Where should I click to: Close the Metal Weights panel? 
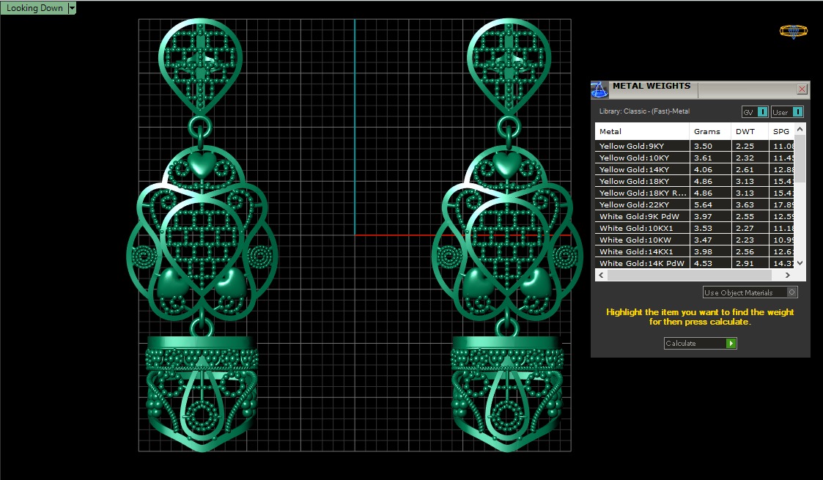coord(802,89)
